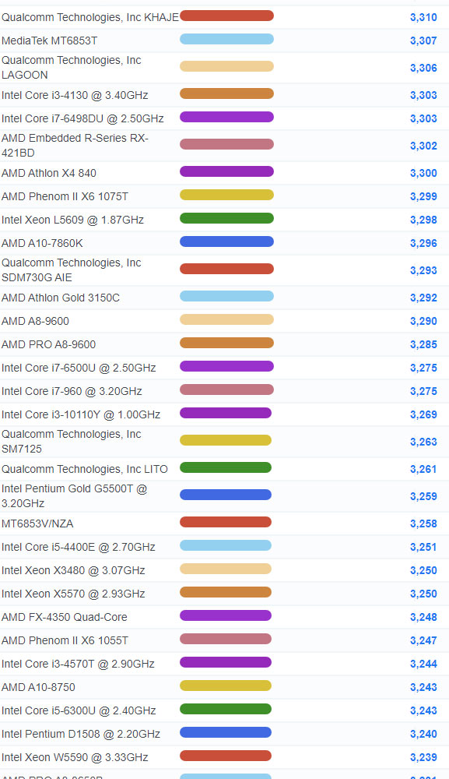The width and height of the screenshot is (449, 779).
Task: Open Intel Xeon W5590 @ 3.33GHz
Action: click(75, 758)
